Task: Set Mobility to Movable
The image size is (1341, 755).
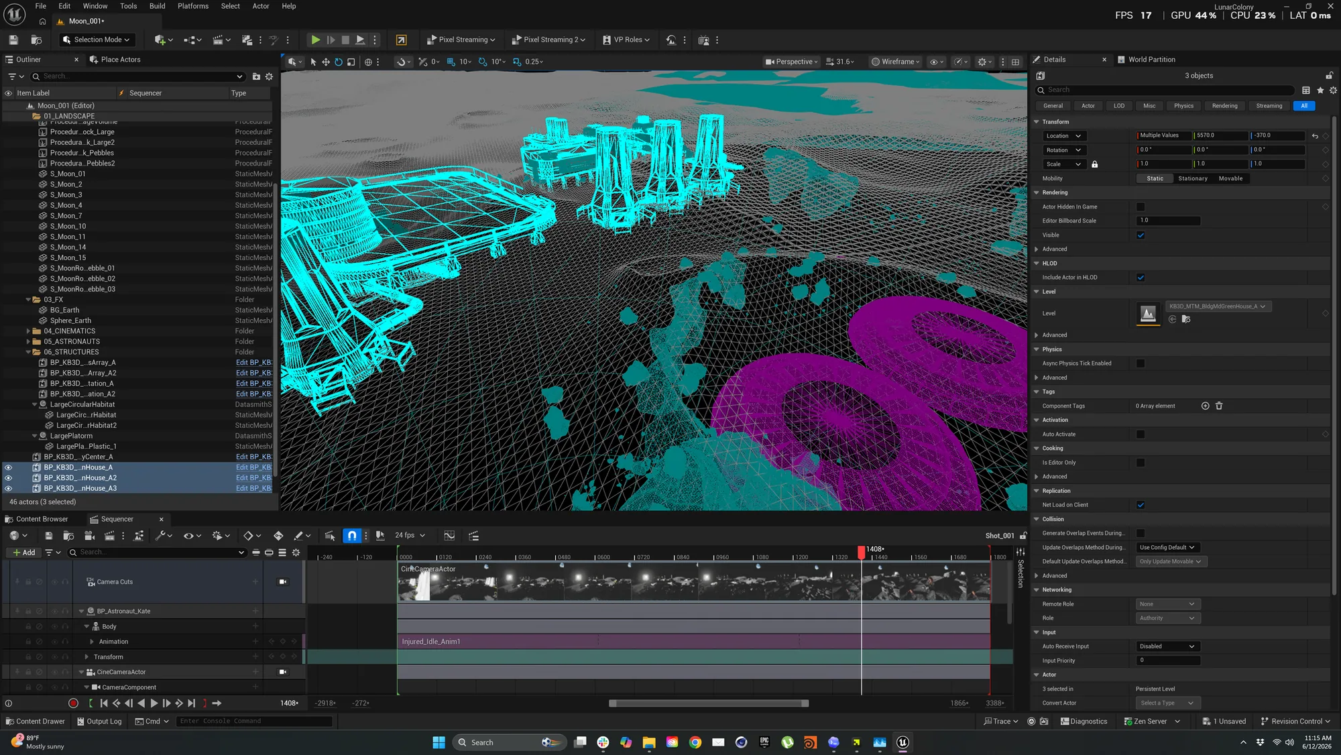Action: click(1230, 179)
